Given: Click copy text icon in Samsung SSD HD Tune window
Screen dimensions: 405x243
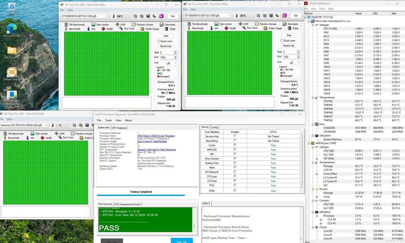Looking at the screenshot, I should [74, 125].
